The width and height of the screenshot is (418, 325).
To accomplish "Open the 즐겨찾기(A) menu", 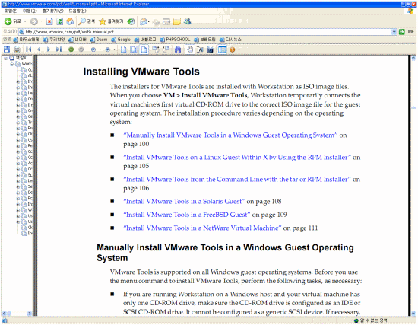I will click(x=52, y=11).
